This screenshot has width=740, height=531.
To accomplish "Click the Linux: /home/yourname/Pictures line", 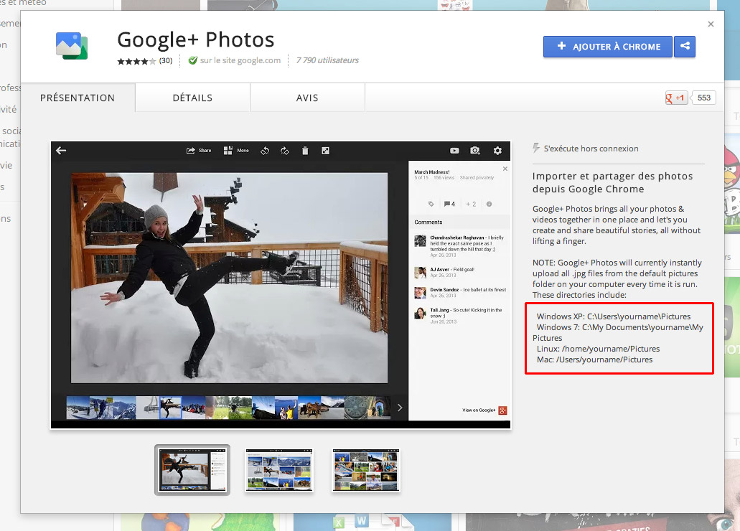I will [x=598, y=349].
